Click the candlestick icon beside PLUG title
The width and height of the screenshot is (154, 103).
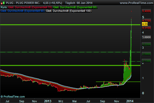3,3
